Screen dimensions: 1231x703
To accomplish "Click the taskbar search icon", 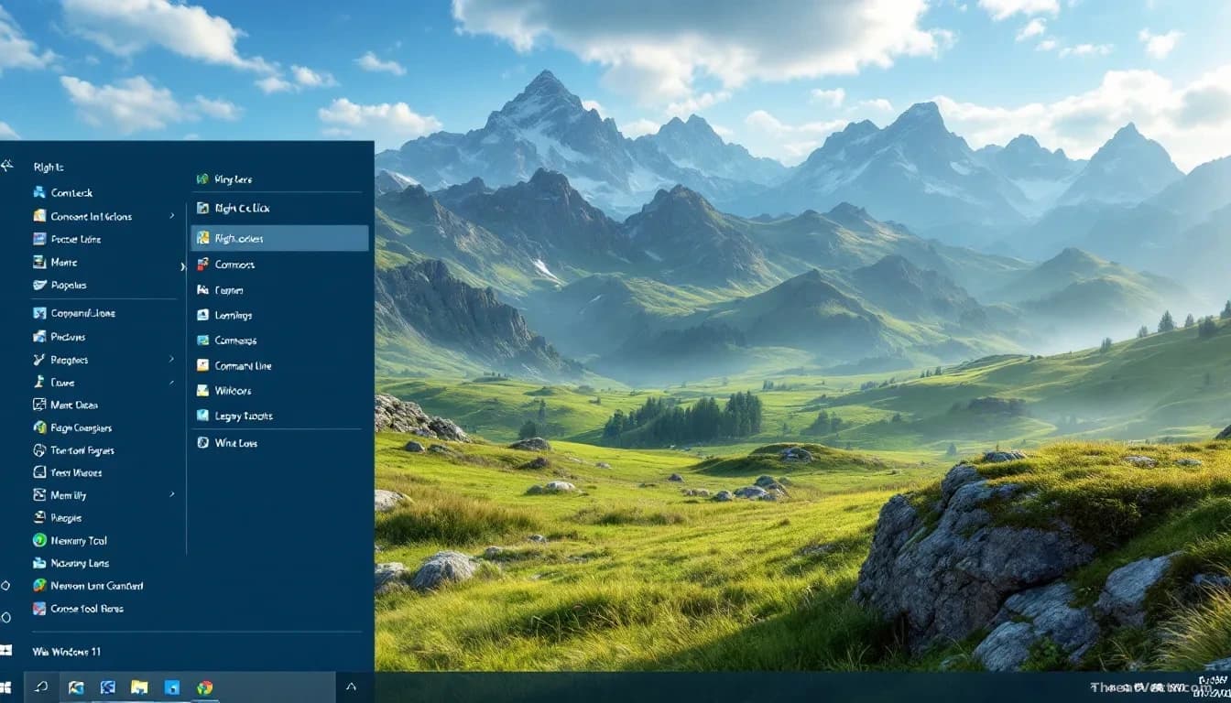I will [40, 687].
